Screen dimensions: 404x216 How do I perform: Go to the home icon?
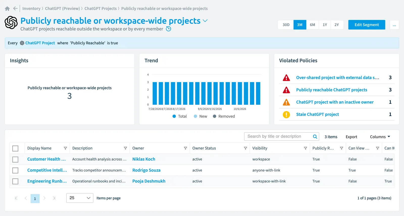point(7,9)
